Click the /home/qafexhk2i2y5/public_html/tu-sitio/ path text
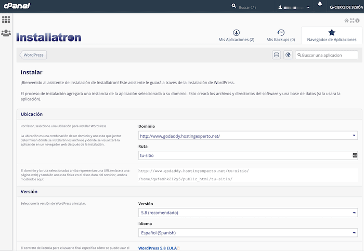This screenshot has height=251, width=364. coord(185,179)
